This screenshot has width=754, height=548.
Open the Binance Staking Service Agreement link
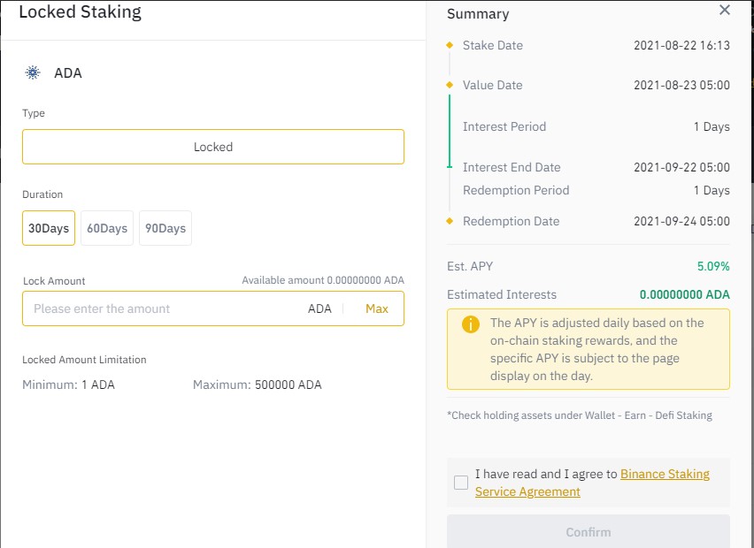click(592, 483)
